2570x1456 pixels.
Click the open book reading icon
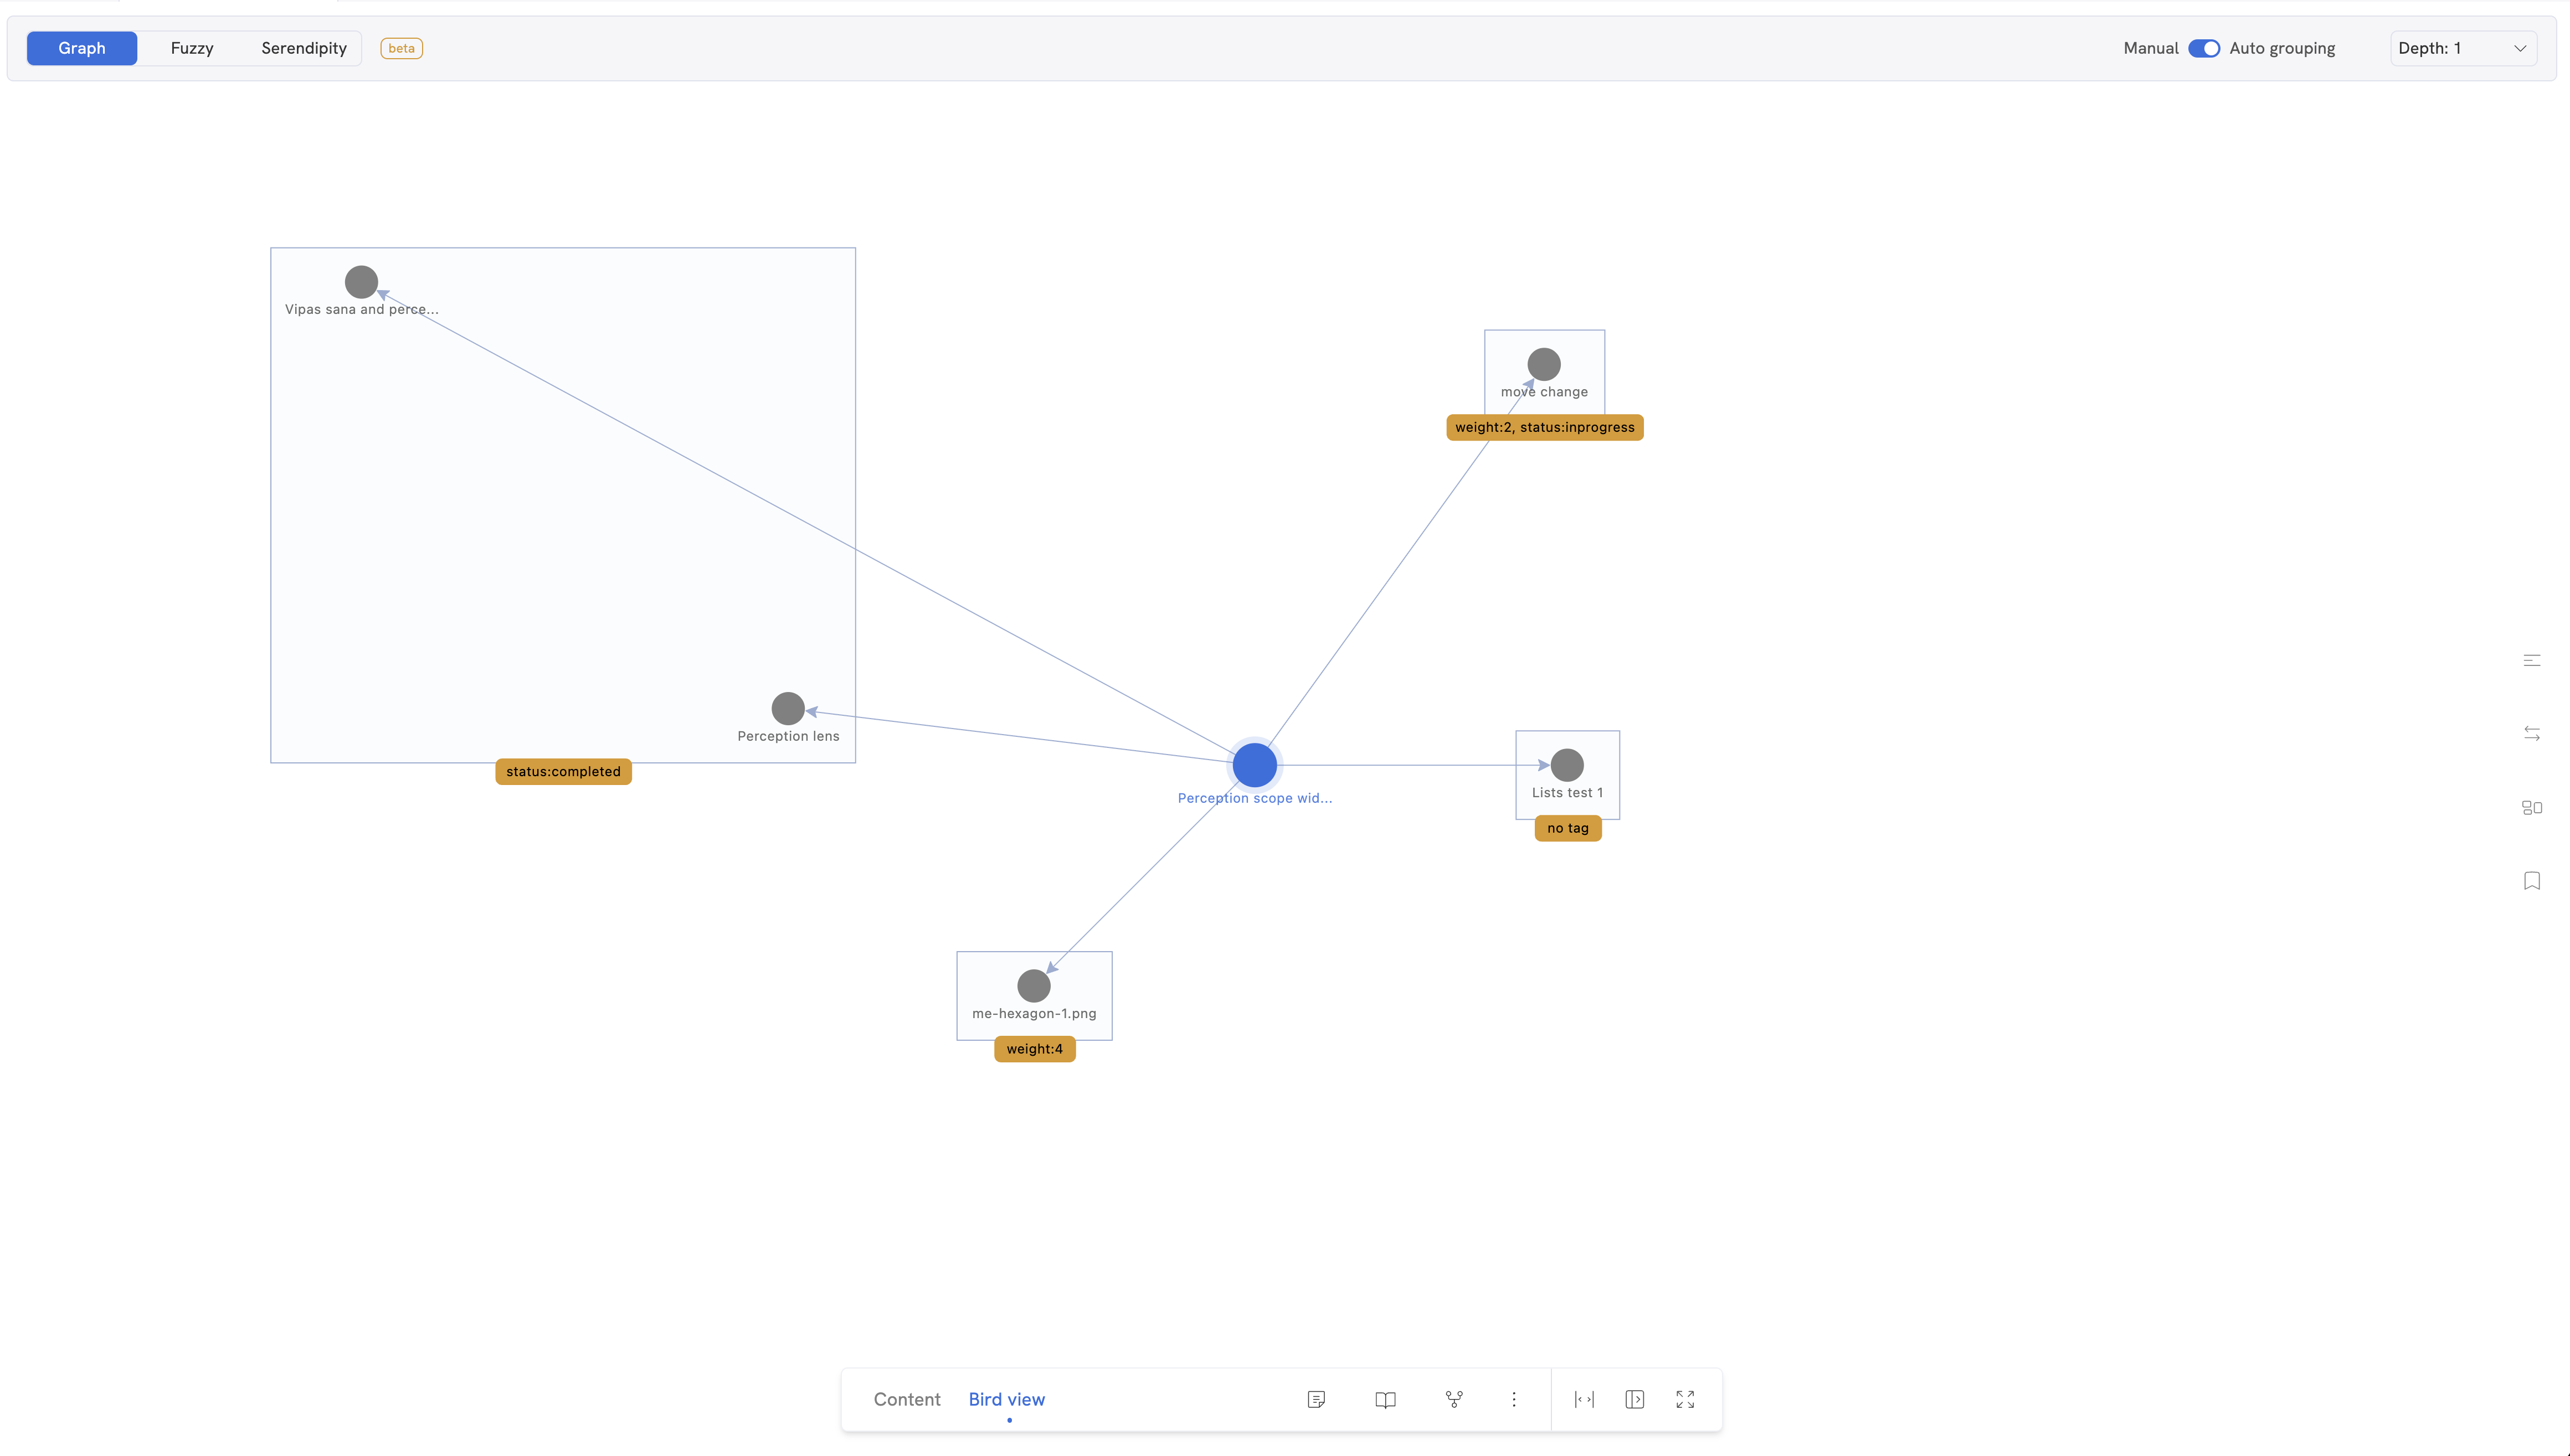[x=1385, y=1399]
